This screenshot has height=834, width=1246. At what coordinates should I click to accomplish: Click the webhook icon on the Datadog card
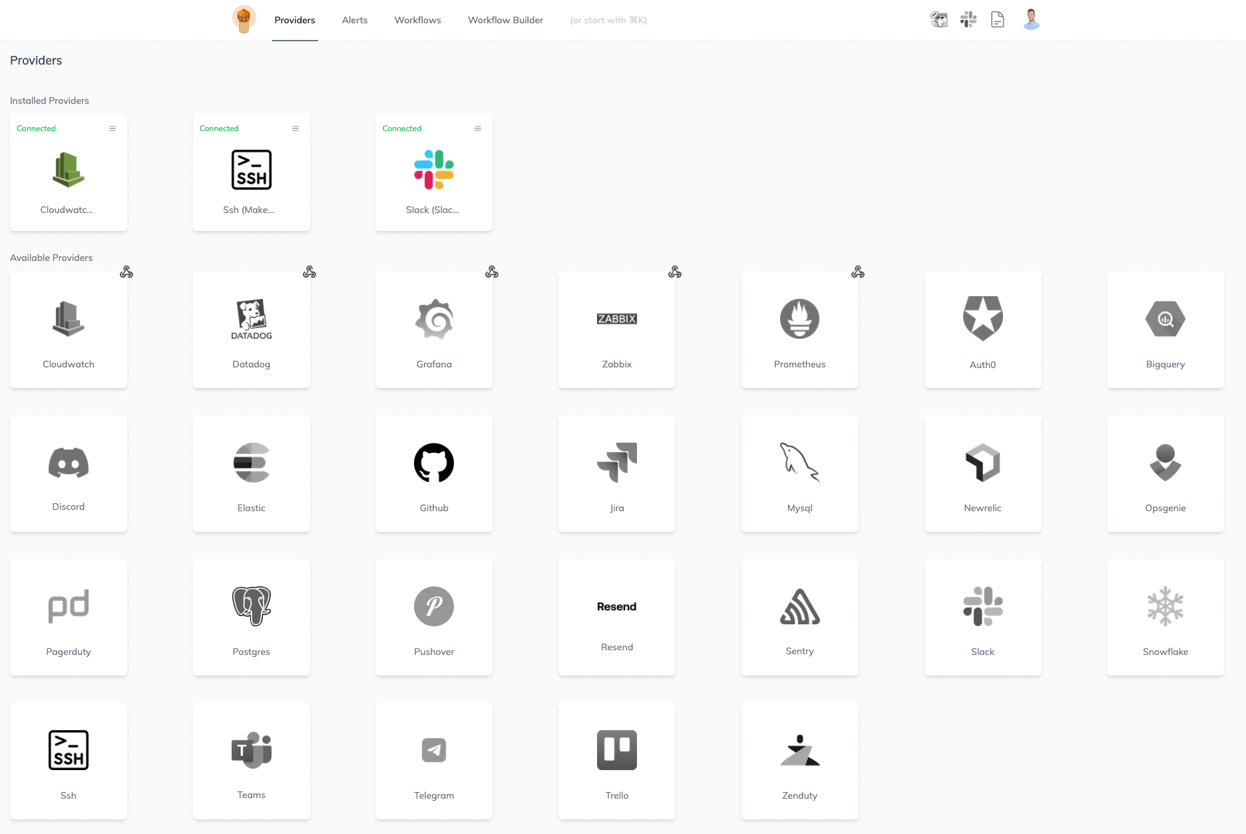(x=310, y=272)
